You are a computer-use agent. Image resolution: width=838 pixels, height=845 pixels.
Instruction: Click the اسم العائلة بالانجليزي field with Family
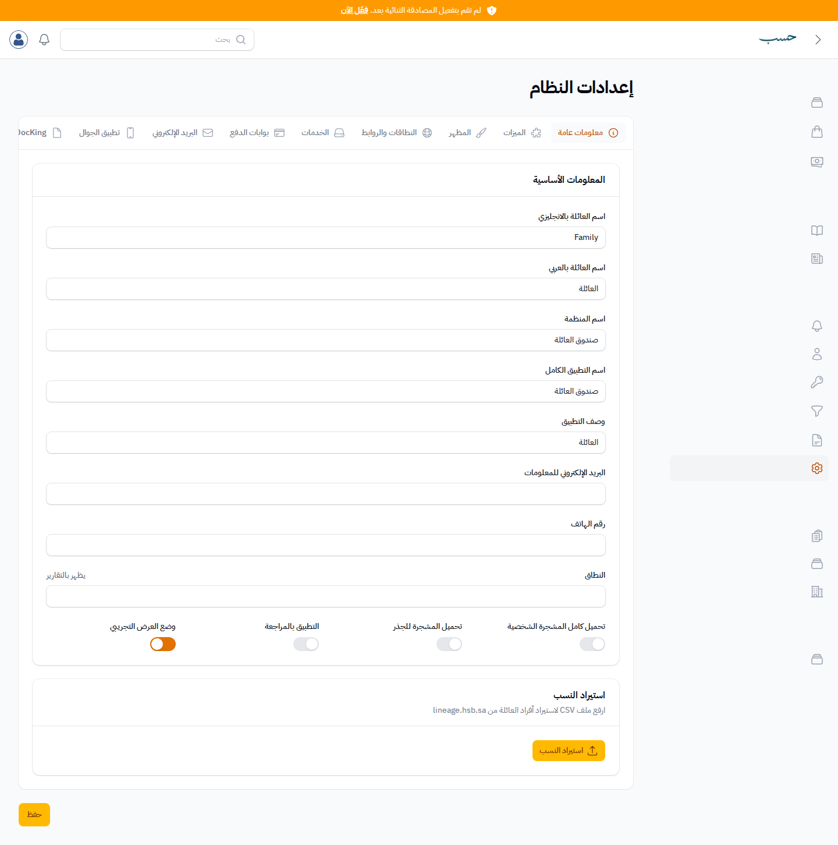coord(326,238)
